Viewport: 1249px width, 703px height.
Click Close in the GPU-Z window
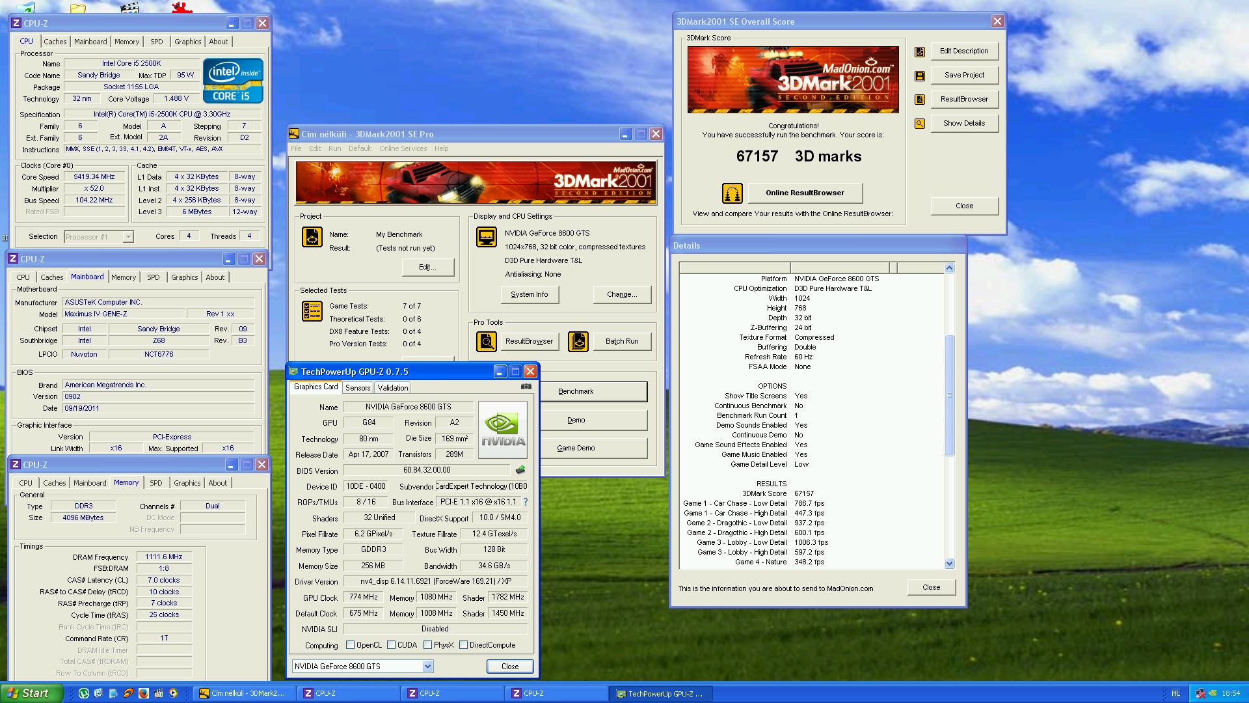click(510, 667)
